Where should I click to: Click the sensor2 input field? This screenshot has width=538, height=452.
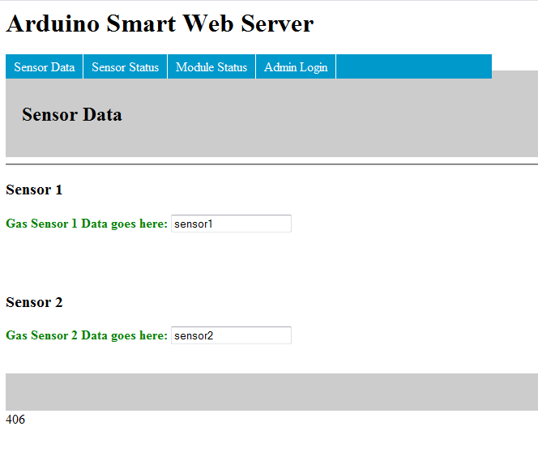[231, 335]
